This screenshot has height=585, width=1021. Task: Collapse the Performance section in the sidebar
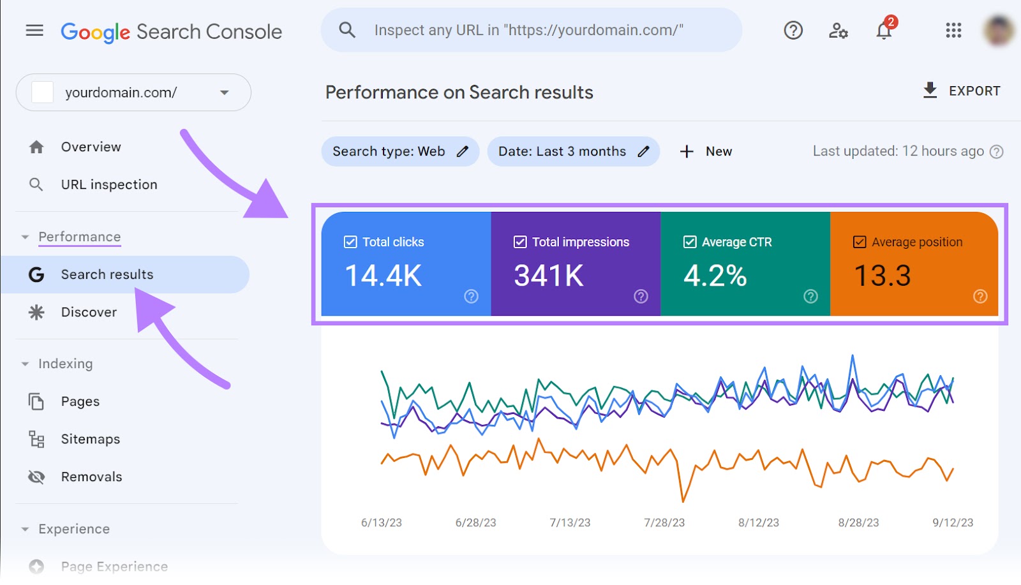(24, 236)
